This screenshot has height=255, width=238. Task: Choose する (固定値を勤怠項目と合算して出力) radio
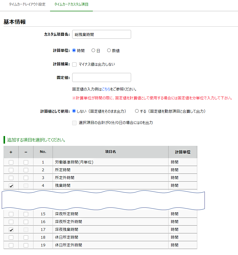click(x=137, y=111)
